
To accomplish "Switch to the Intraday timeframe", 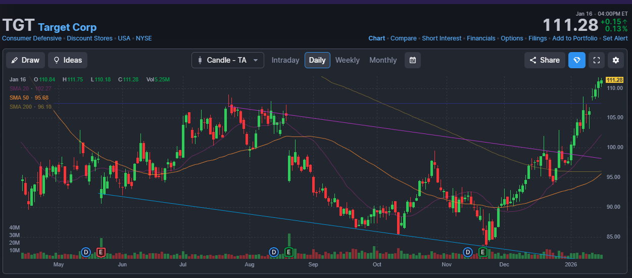I will coord(285,60).
